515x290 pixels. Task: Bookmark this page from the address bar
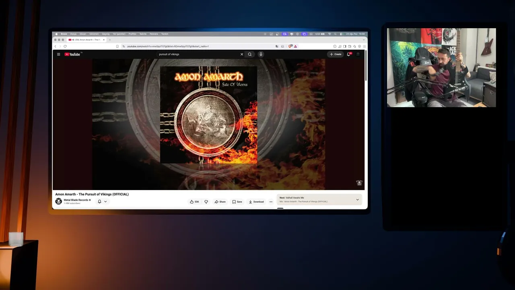(x=117, y=46)
